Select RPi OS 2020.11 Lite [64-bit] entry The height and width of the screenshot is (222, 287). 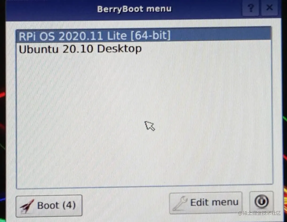pyautogui.click(x=144, y=35)
